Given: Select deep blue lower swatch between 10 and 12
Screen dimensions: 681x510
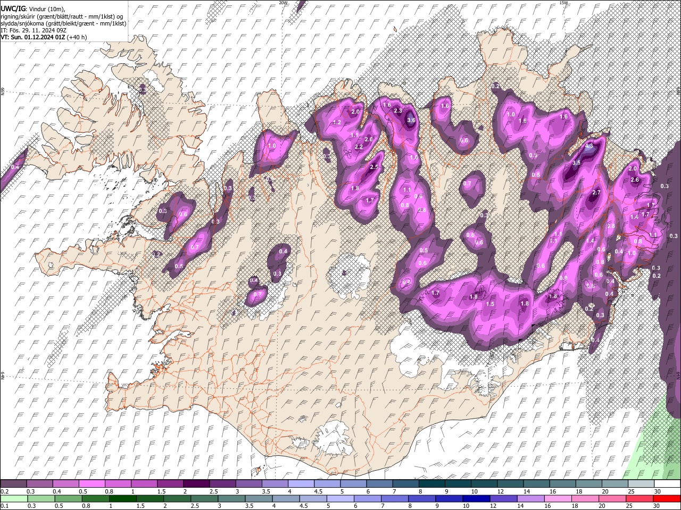Looking at the screenshot, I should click(x=476, y=498).
